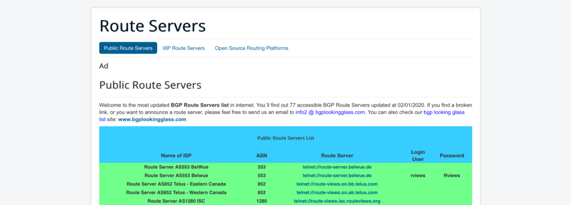
Task: Click the Route Servers page title
Action: pos(153,26)
